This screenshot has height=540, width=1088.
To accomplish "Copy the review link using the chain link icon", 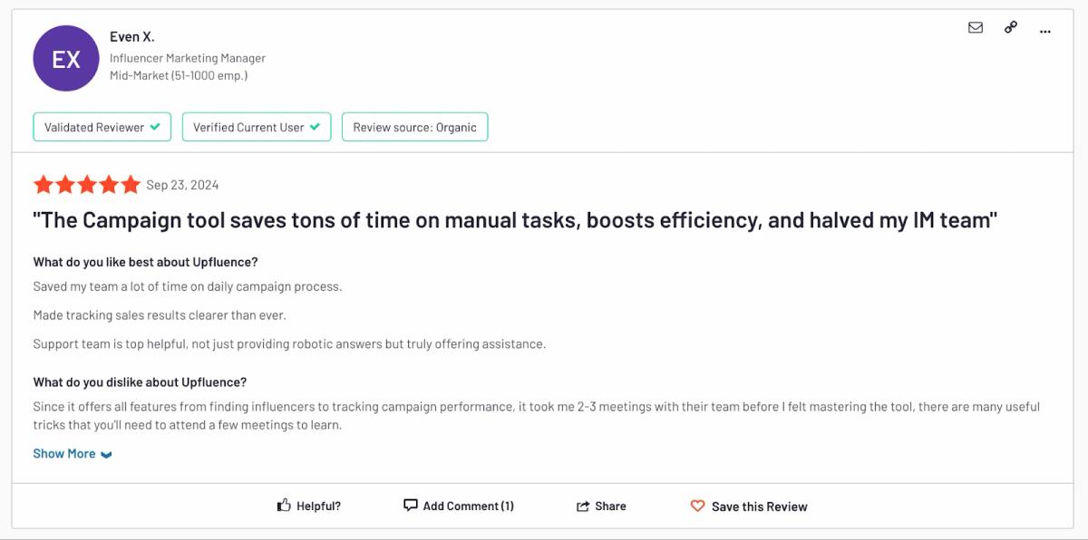I will click(1010, 28).
